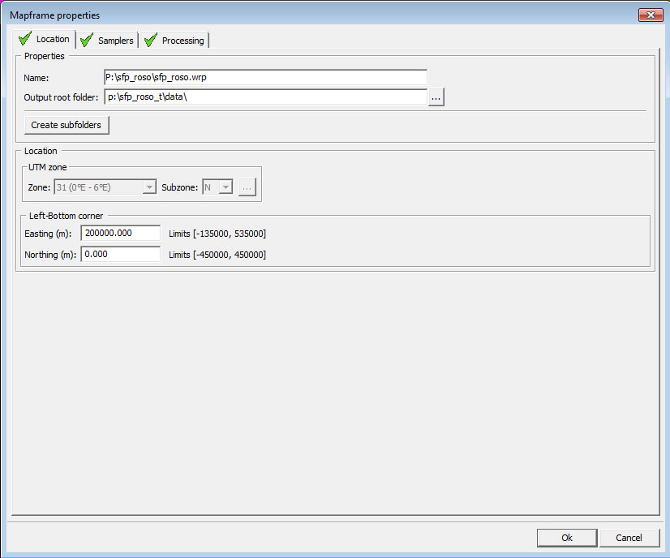The image size is (670, 558).
Task: Confirm the dialog with Ok
Action: tap(566, 538)
